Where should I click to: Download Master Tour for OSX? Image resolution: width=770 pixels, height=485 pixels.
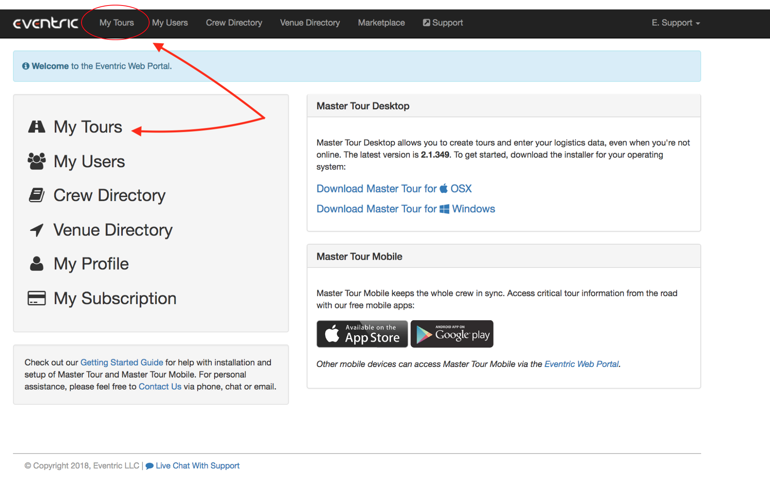[394, 189]
